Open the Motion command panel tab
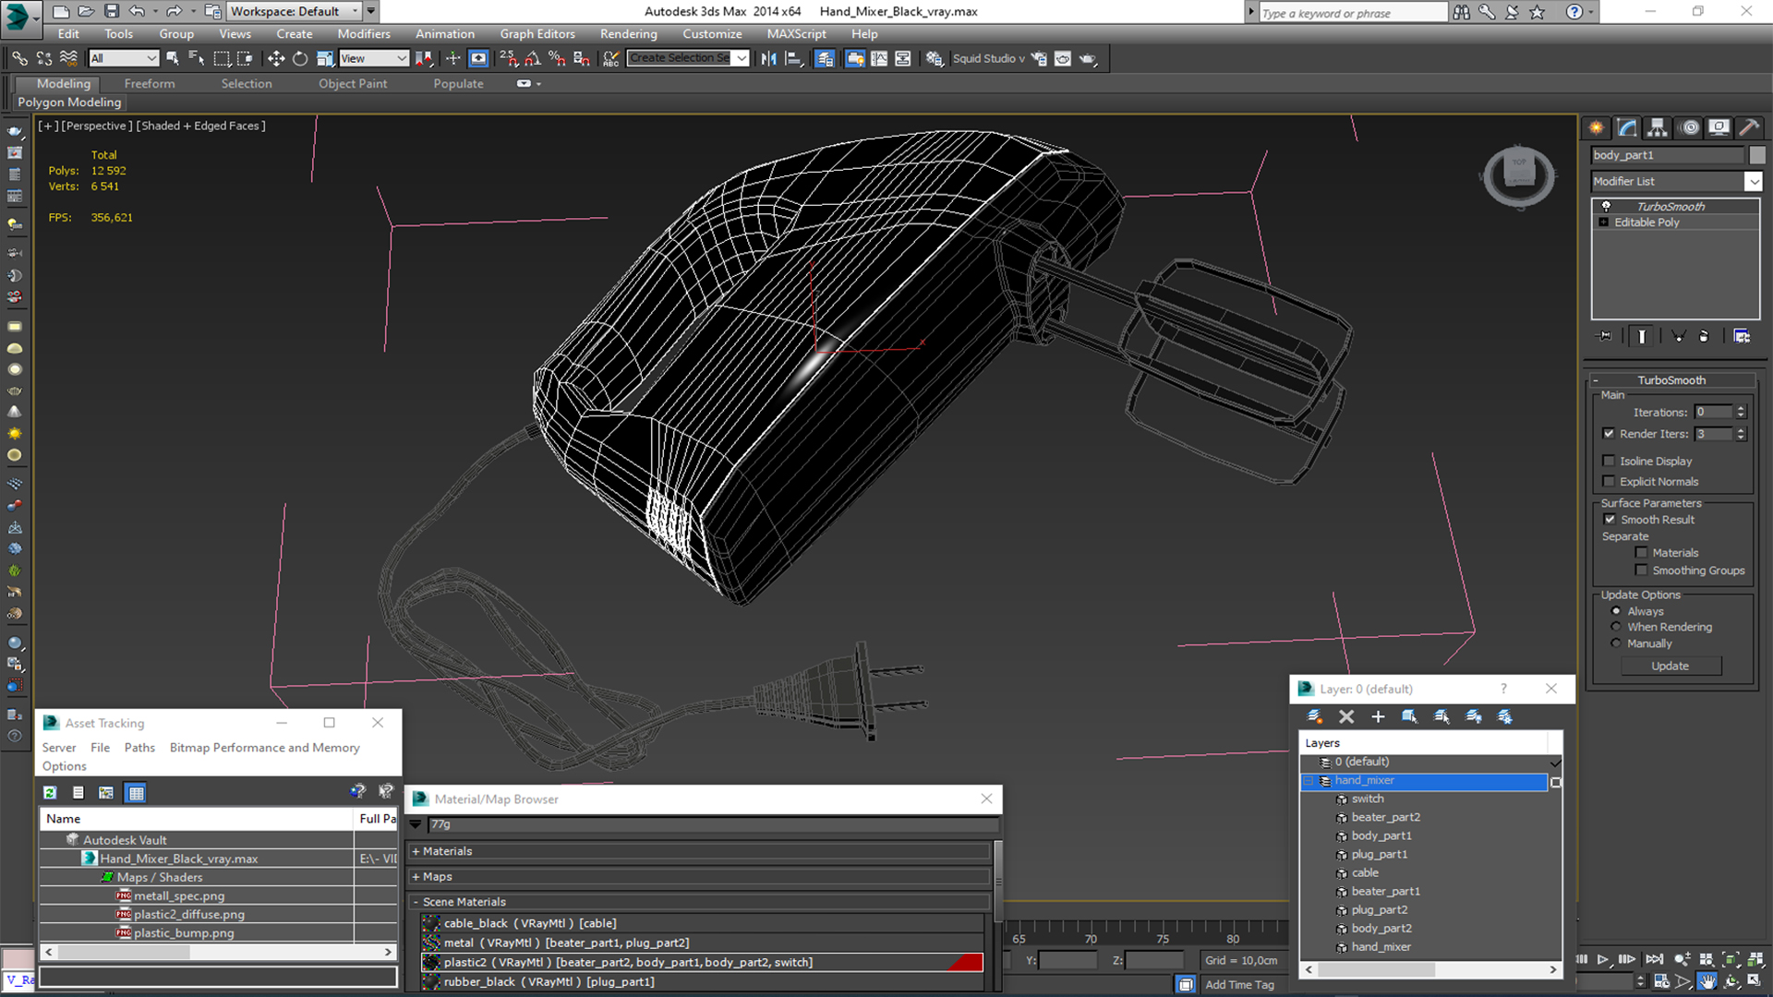This screenshot has height=997, width=1773. coord(1690,127)
